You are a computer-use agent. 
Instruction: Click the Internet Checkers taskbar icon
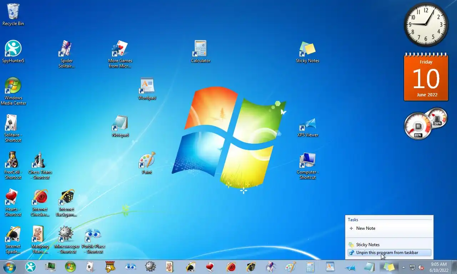tap(231, 267)
